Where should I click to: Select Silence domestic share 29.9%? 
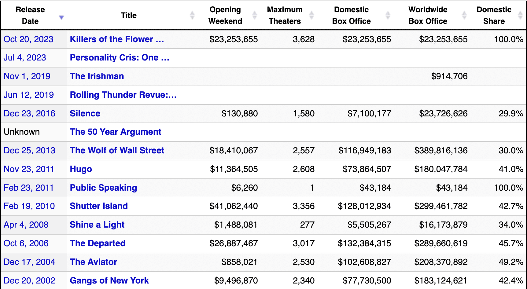tap(511, 113)
